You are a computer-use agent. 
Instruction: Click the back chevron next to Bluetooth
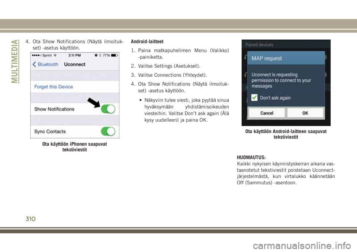[34, 64]
